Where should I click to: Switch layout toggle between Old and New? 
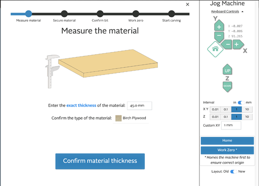pyautogui.click(x=233, y=171)
